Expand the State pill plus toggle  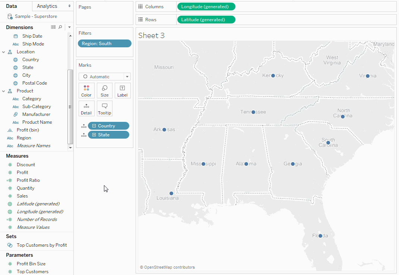[94, 135]
